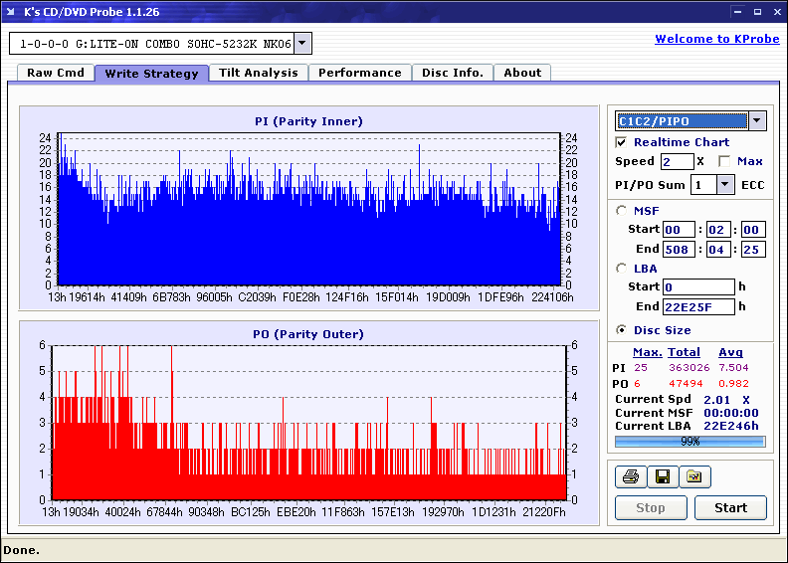The height and width of the screenshot is (563, 788).
Task: Open the Disc Info. tab
Action: tap(453, 73)
